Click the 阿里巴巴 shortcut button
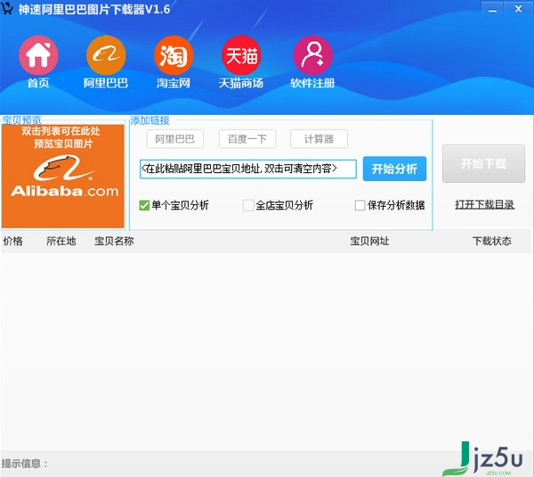This screenshot has width=534, height=477. pyautogui.click(x=174, y=139)
